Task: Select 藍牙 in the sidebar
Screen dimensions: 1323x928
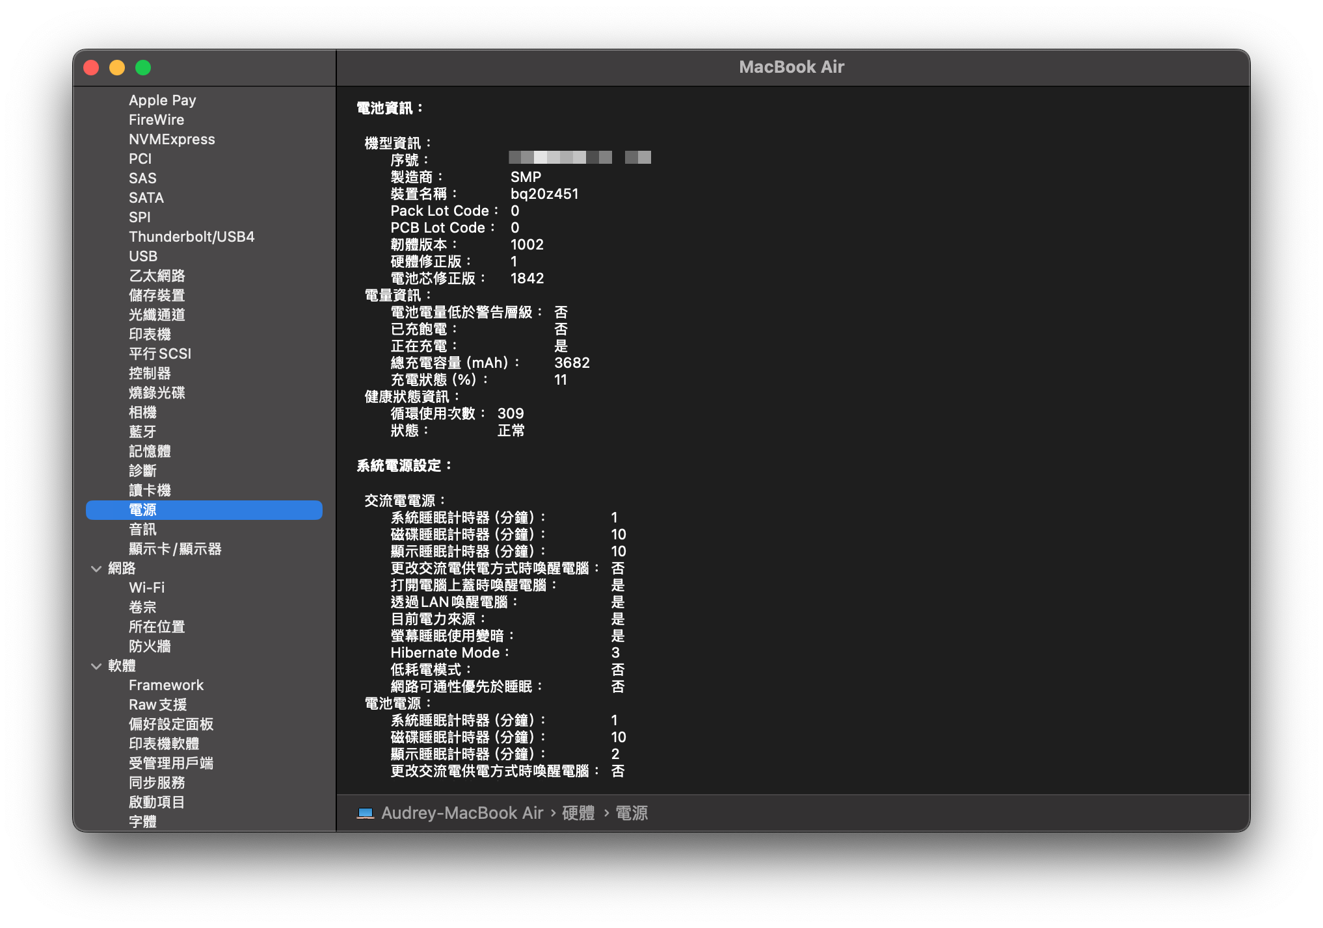Action: tap(142, 432)
